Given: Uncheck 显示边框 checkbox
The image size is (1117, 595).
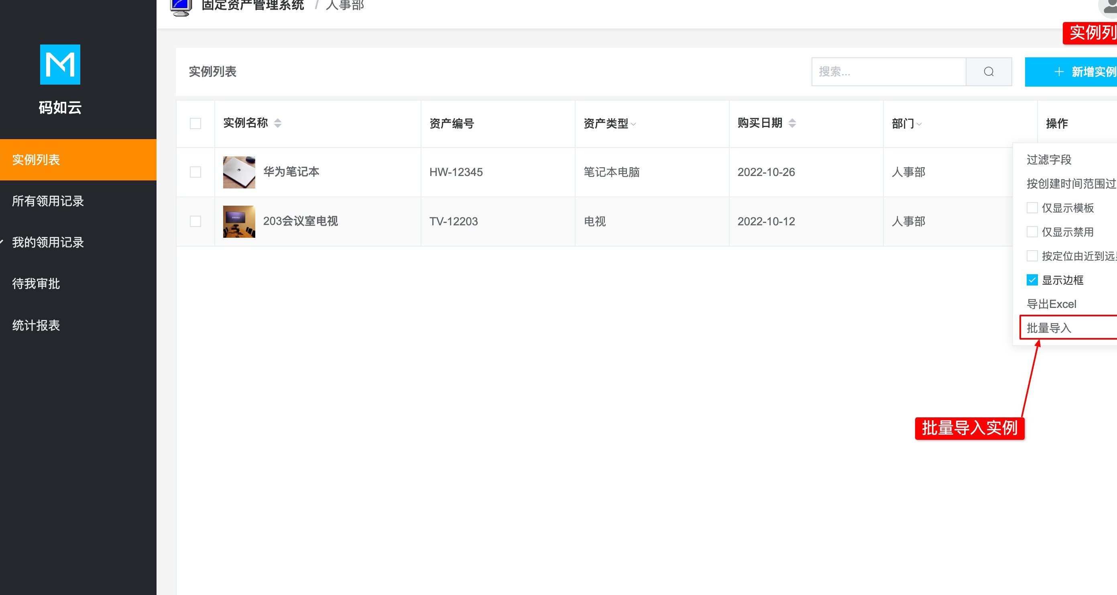Looking at the screenshot, I should (x=1032, y=280).
